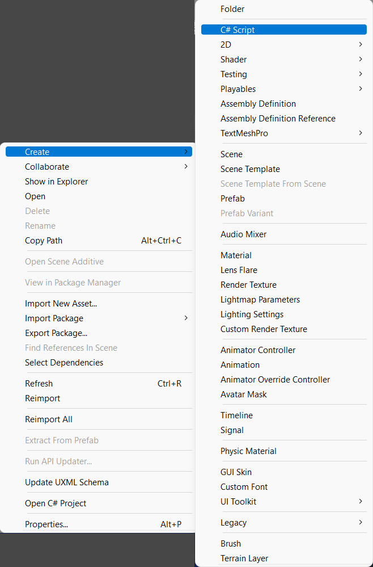
Task: Expand the Collaborate submenu
Action: pos(99,167)
